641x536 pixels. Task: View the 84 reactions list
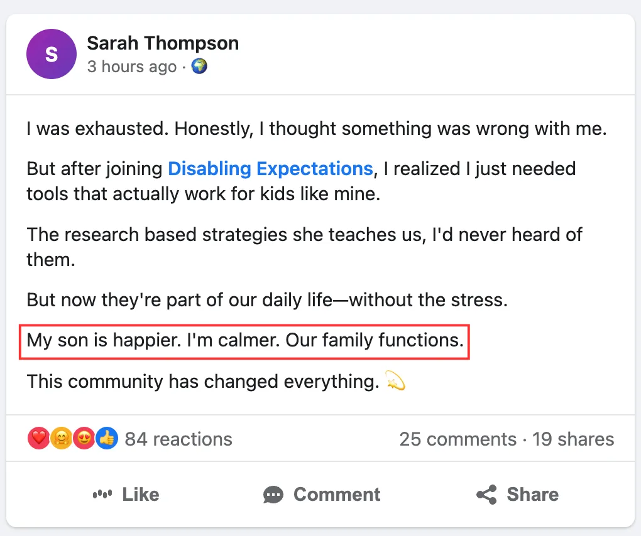tap(178, 439)
